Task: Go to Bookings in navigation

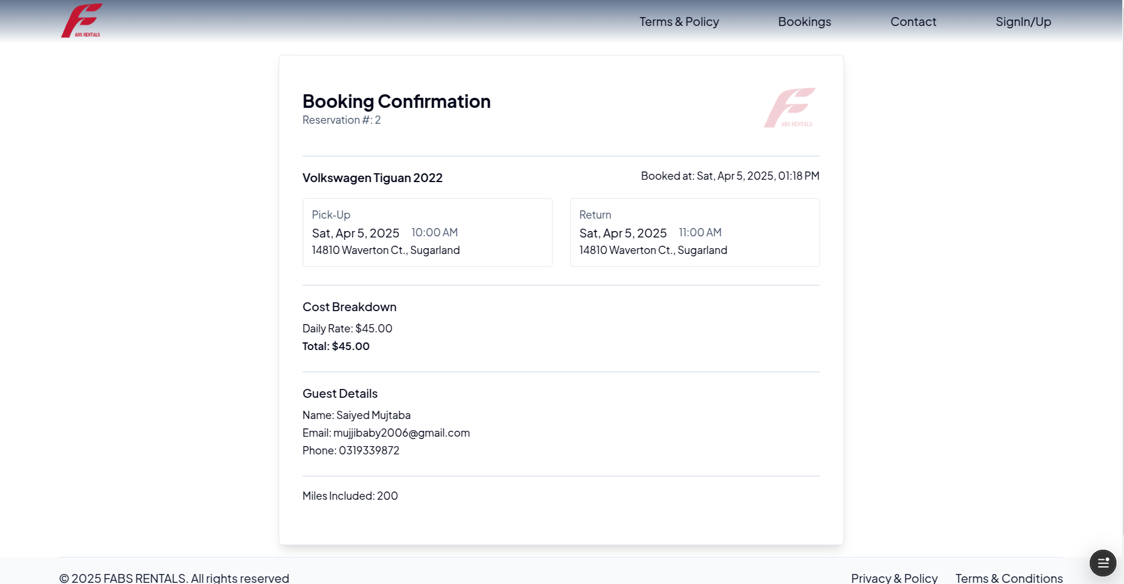Action: pos(805,22)
